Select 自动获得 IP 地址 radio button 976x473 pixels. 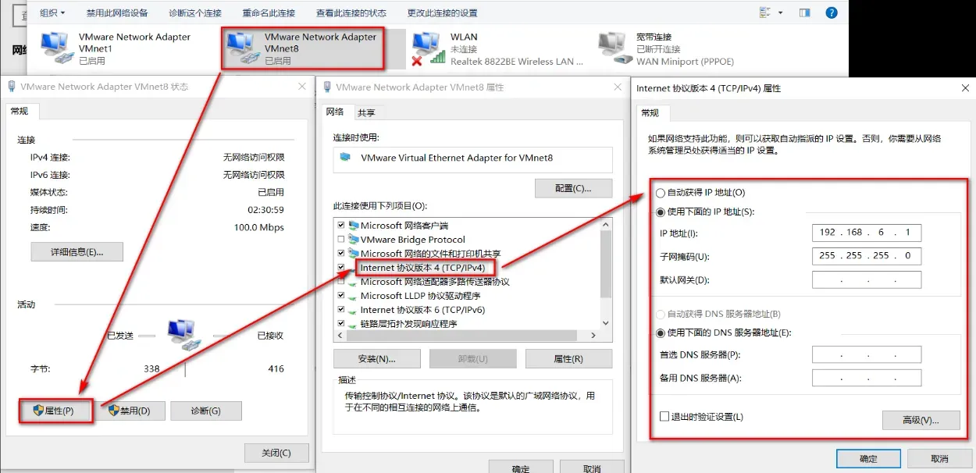coord(661,193)
